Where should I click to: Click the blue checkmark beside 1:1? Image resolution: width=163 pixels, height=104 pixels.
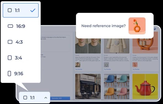(x=33, y=10)
